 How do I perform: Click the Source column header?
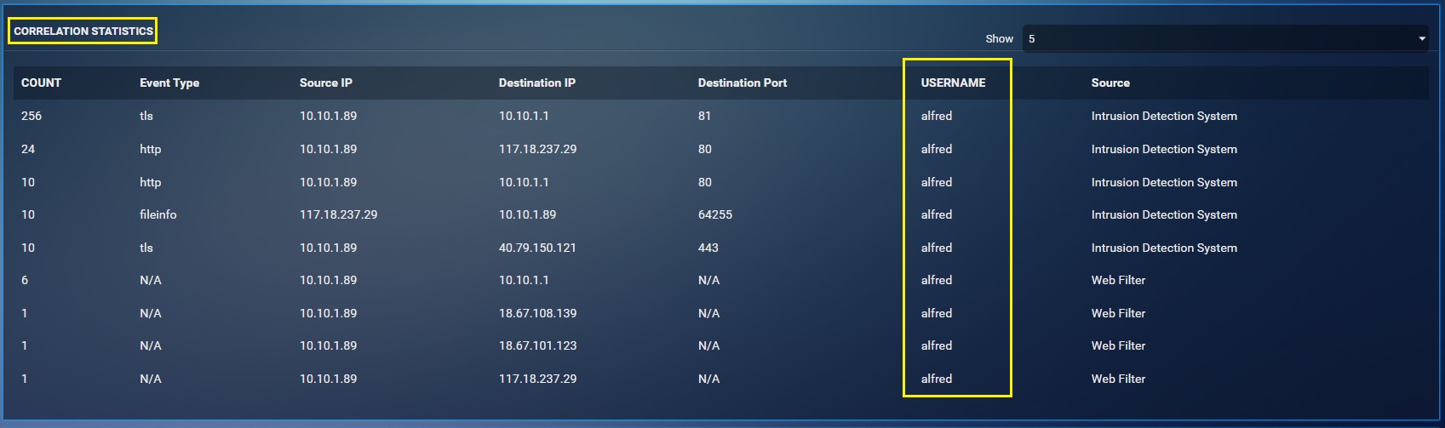[x=1110, y=83]
